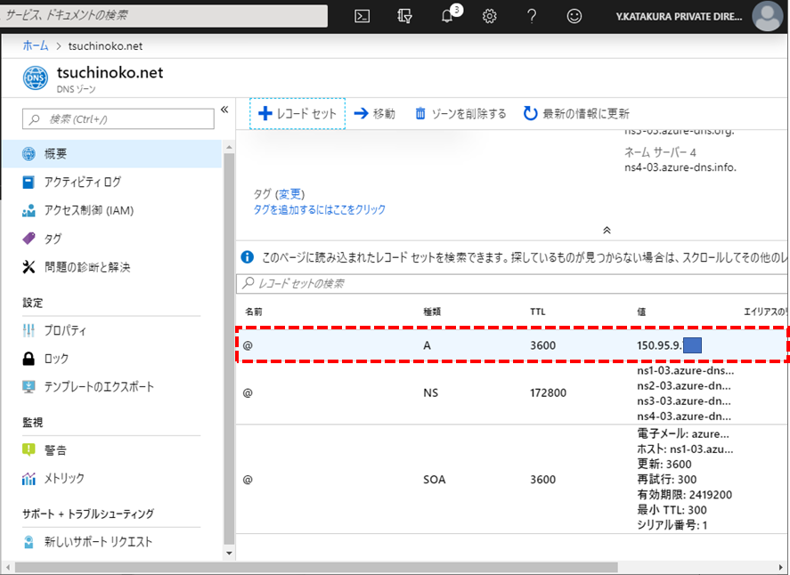Click the ロック padlock icon

(x=29, y=359)
